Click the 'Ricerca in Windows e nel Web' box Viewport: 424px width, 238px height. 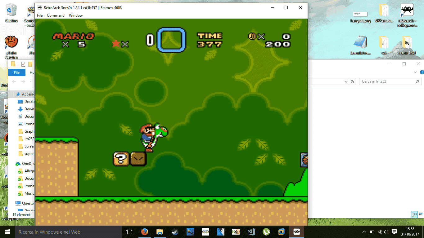(68, 232)
